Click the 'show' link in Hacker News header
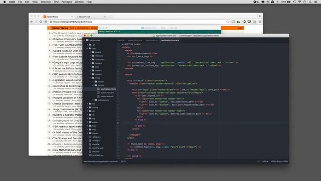 (x=94, y=28)
